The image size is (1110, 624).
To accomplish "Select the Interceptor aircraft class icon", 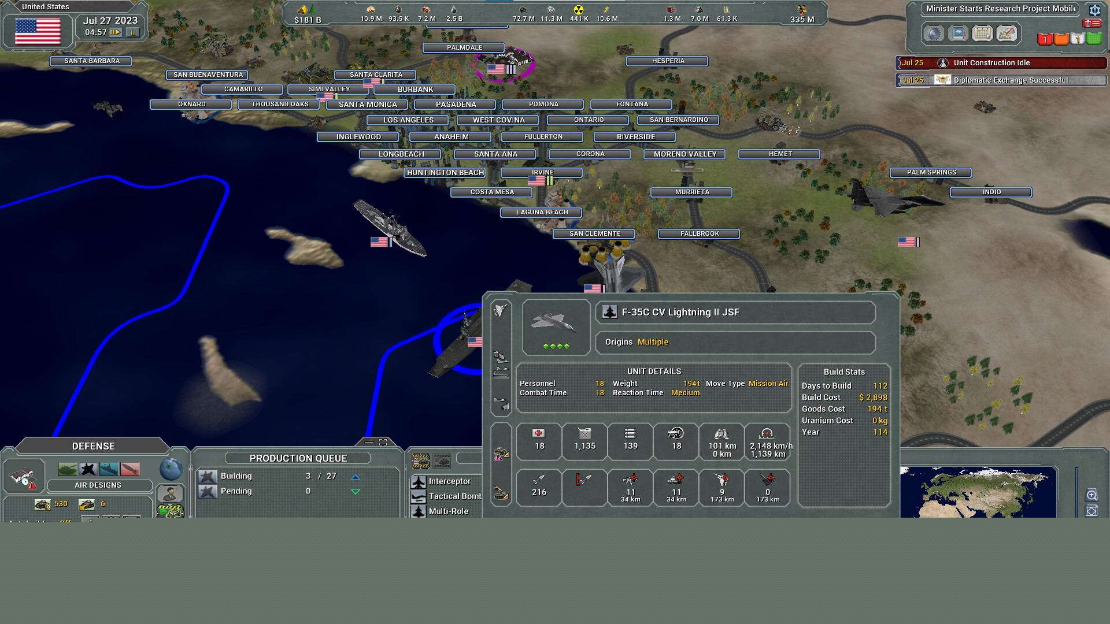I will 419,481.
